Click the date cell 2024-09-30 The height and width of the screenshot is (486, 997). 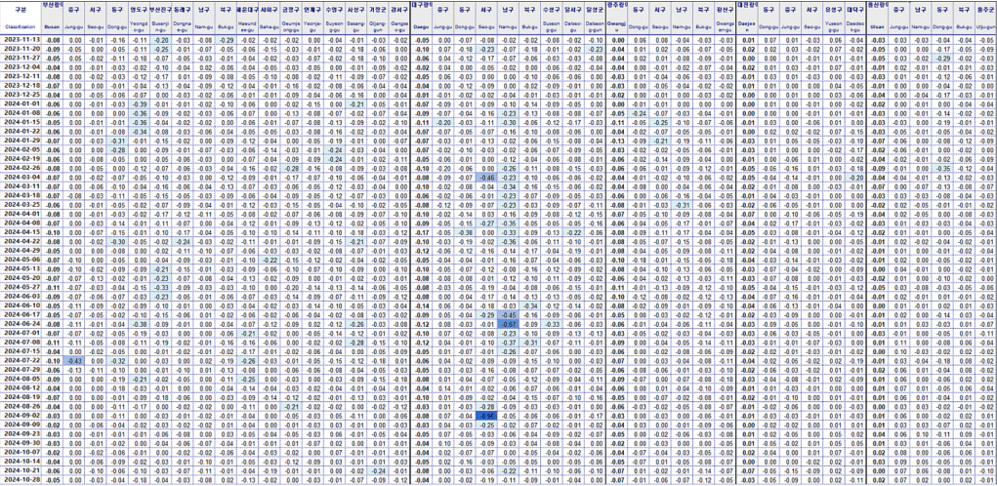click(x=21, y=443)
